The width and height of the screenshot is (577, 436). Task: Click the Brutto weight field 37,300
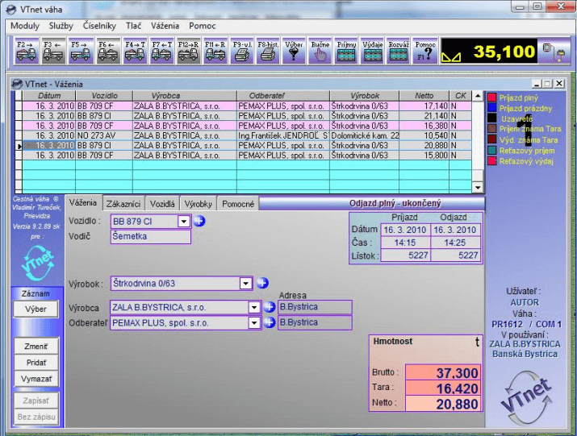pyautogui.click(x=443, y=373)
